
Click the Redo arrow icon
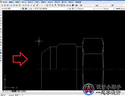pyautogui.click(x=42, y=5)
